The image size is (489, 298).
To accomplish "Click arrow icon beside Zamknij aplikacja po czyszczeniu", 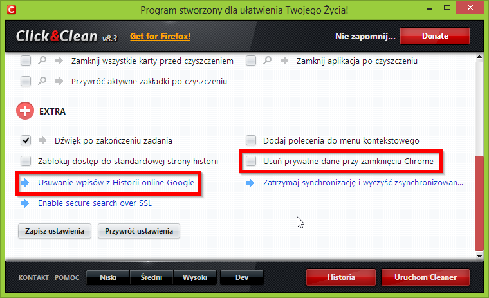I will pyautogui.click(x=284, y=61).
